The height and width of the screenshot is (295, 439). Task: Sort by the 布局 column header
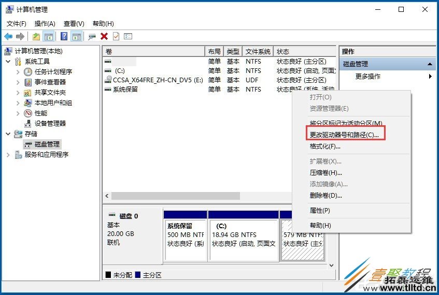point(214,51)
